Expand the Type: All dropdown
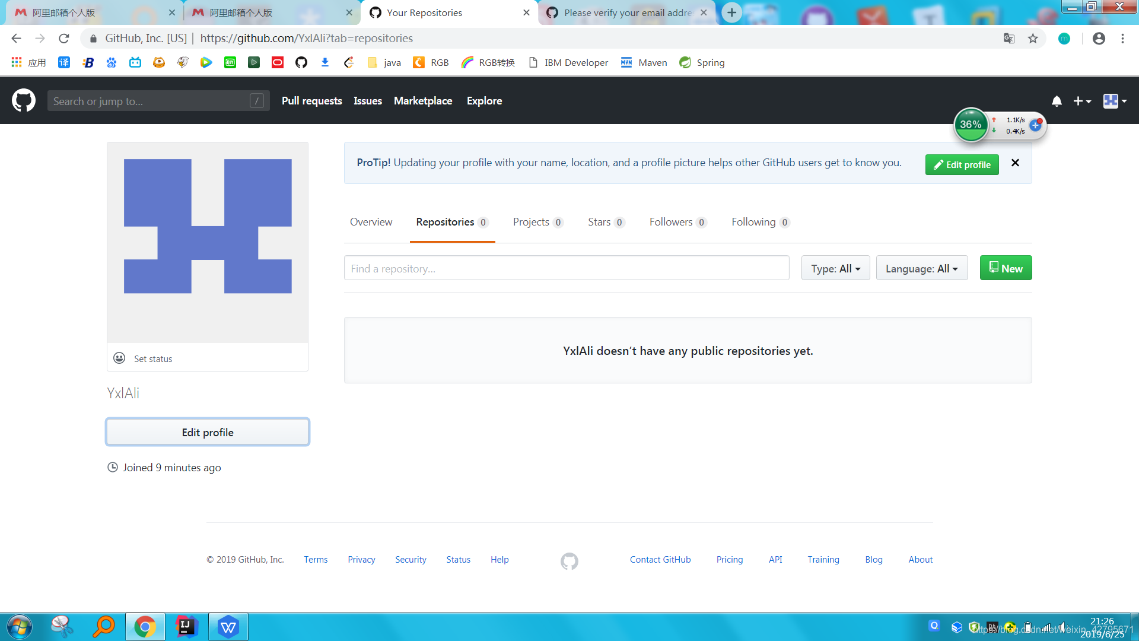The image size is (1139, 641). click(835, 268)
